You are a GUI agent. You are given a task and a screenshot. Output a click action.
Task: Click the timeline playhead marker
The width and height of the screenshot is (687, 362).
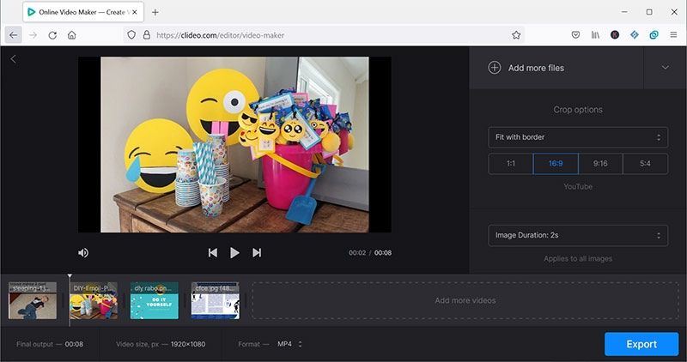(70, 276)
